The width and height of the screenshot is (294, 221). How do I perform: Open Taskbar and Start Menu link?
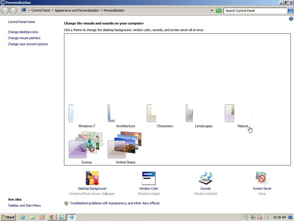click(24, 205)
